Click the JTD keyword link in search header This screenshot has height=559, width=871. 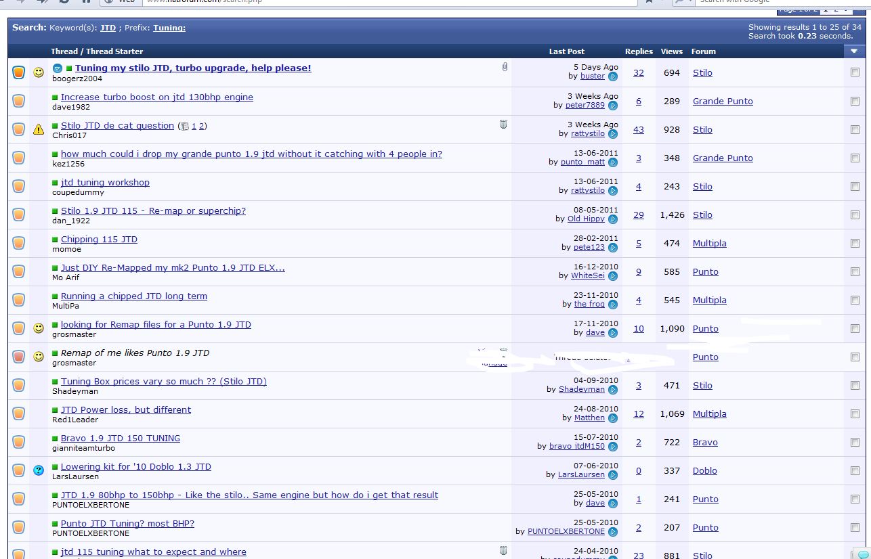[x=108, y=28]
